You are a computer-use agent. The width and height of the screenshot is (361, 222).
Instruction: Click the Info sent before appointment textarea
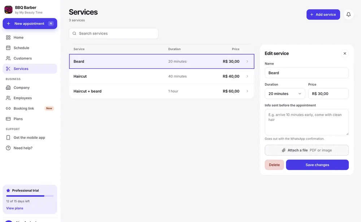pos(306,122)
